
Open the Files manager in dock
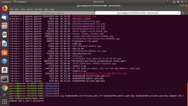pos(5,26)
